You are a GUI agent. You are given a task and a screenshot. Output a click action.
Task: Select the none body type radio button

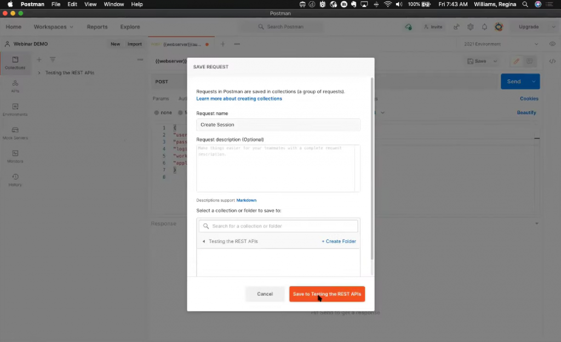[156, 113]
